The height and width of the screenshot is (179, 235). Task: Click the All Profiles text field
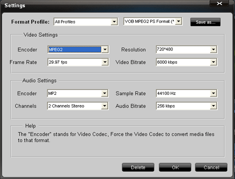(82, 22)
